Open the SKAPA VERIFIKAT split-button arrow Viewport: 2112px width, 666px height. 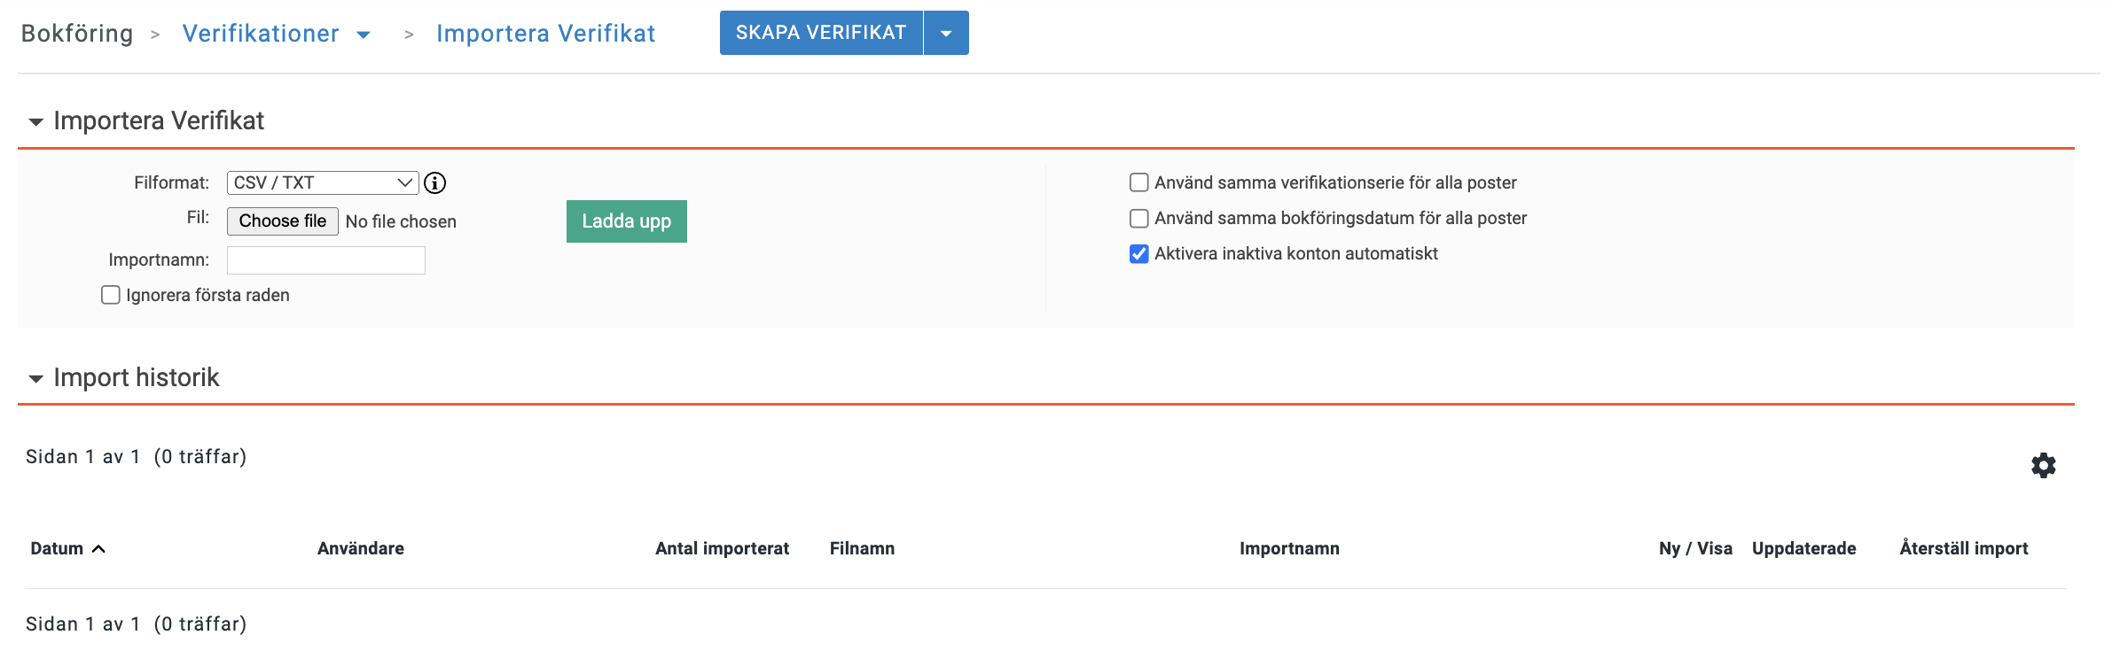tap(947, 33)
